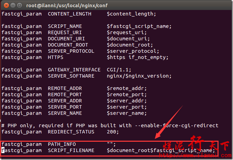Click the DOCUMENT_ROOT parameter name

(x=68, y=45)
